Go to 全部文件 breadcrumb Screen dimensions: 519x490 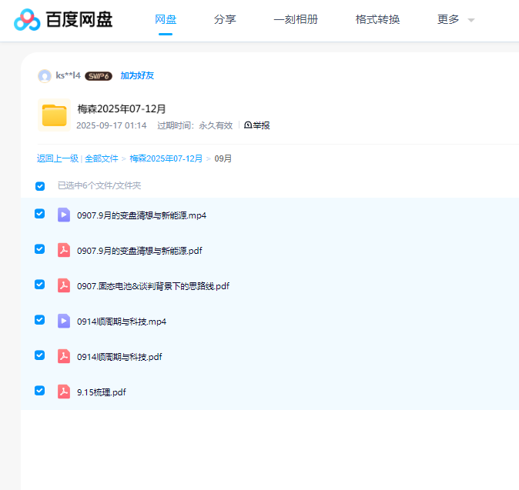point(102,158)
